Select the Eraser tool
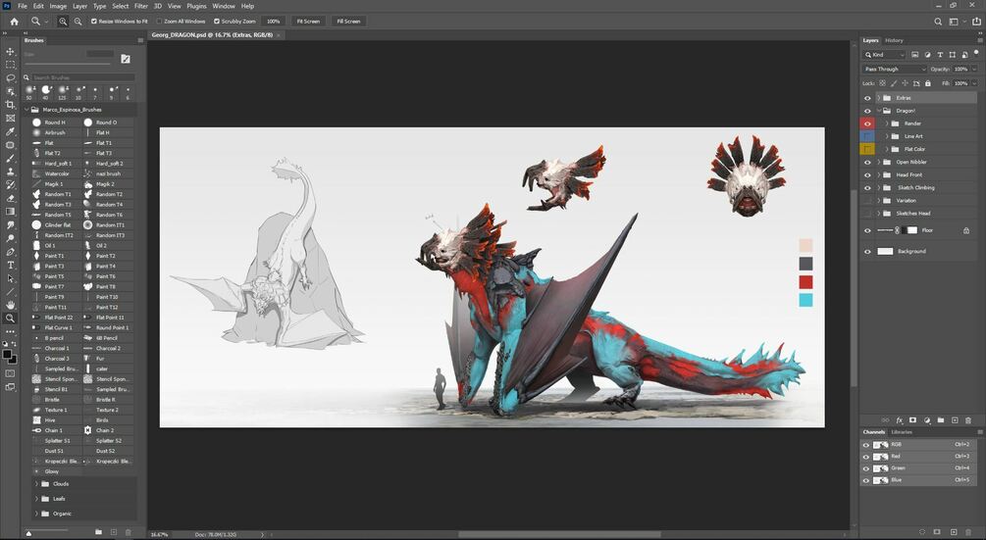The height and width of the screenshot is (540, 986). (10, 198)
